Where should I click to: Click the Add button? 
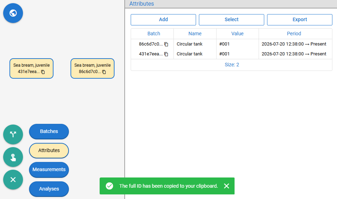[x=163, y=19]
